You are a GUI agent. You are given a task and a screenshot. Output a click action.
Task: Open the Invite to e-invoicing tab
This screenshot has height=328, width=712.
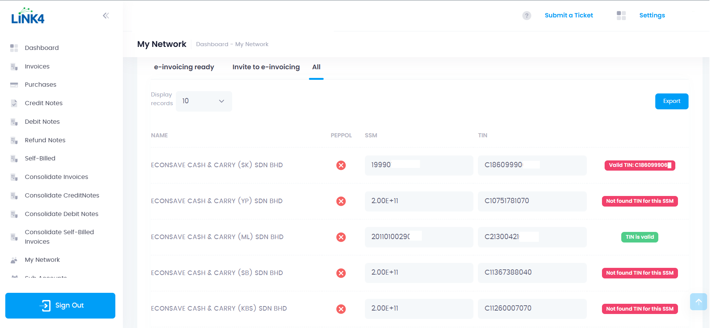[266, 67]
